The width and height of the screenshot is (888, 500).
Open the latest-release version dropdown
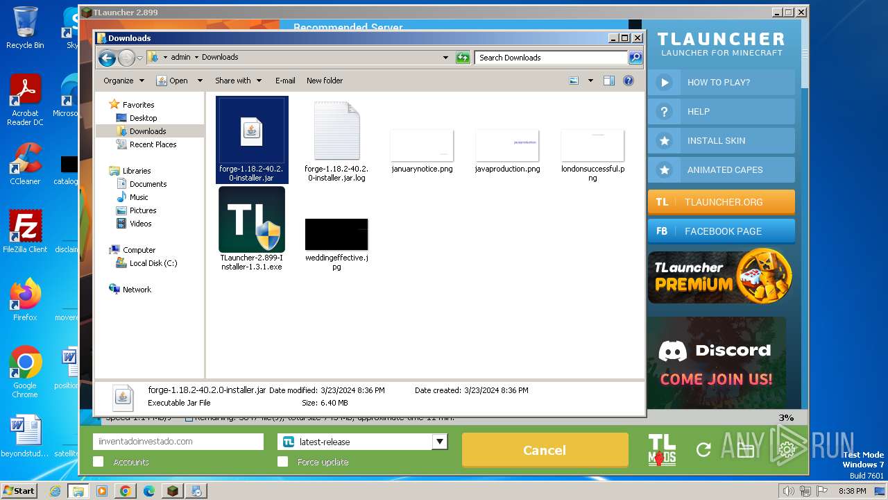(440, 442)
